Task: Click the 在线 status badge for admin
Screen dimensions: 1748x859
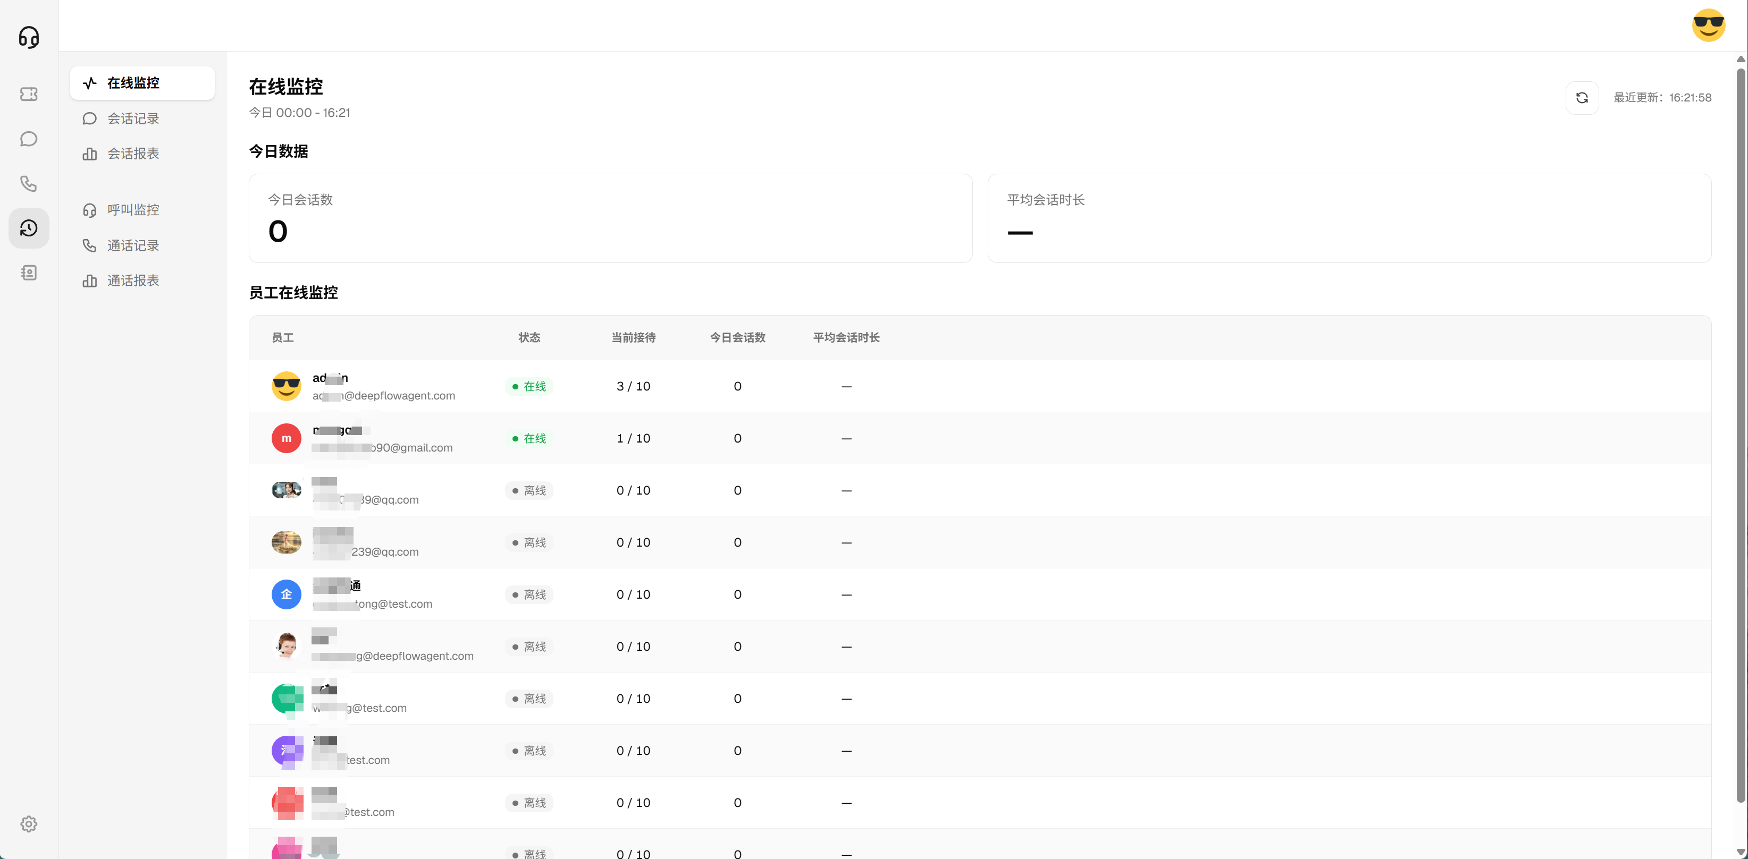Action: (x=530, y=386)
